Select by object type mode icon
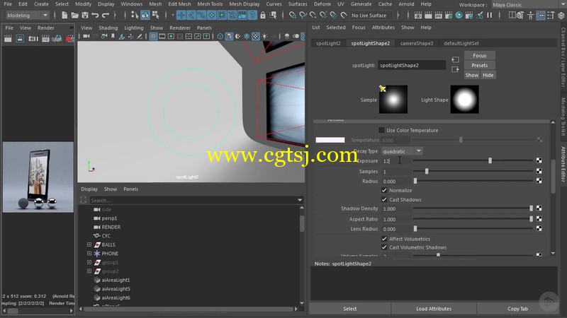The image size is (567, 318). pos(145,15)
